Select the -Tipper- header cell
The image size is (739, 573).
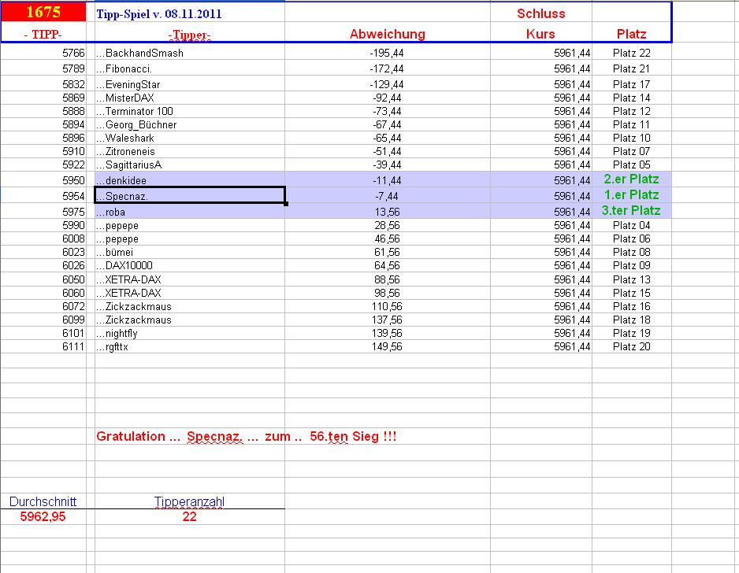coord(189,34)
